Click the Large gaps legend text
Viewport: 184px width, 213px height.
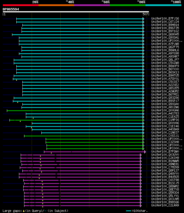click(35, 211)
